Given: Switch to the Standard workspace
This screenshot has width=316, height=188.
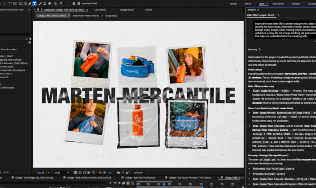Looking at the screenshot, I should point(296,4).
